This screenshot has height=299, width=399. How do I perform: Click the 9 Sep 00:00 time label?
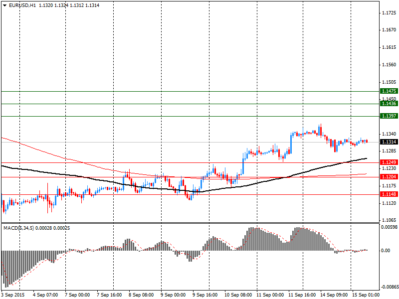point(173,295)
